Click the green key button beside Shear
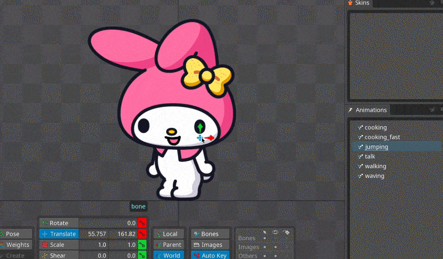 coord(142,255)
